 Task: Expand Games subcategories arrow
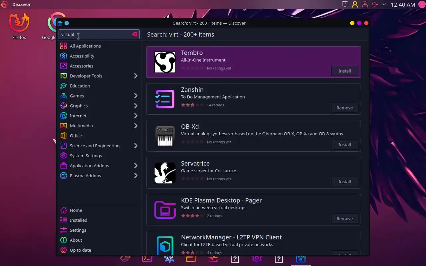click(x=135, y=96)
